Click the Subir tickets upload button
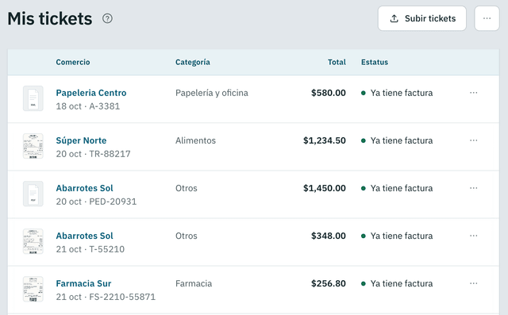Screen dimensions: 508x315 (x=421, y=18)
